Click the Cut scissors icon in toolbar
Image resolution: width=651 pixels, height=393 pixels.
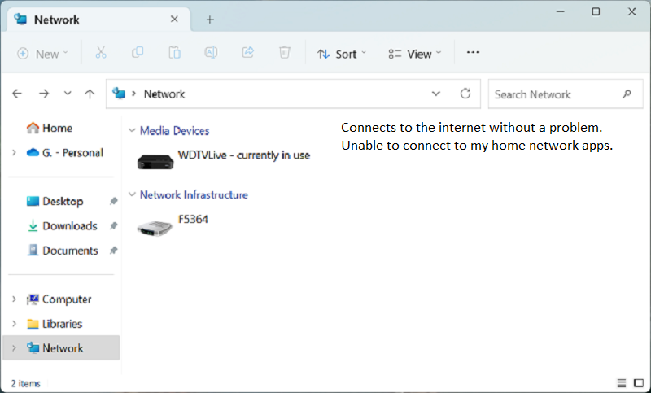tap(101, 53)
